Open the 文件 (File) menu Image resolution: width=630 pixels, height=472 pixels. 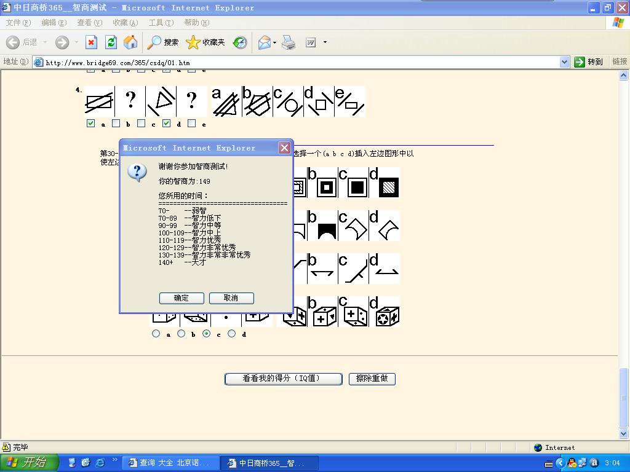pos(18,23)
